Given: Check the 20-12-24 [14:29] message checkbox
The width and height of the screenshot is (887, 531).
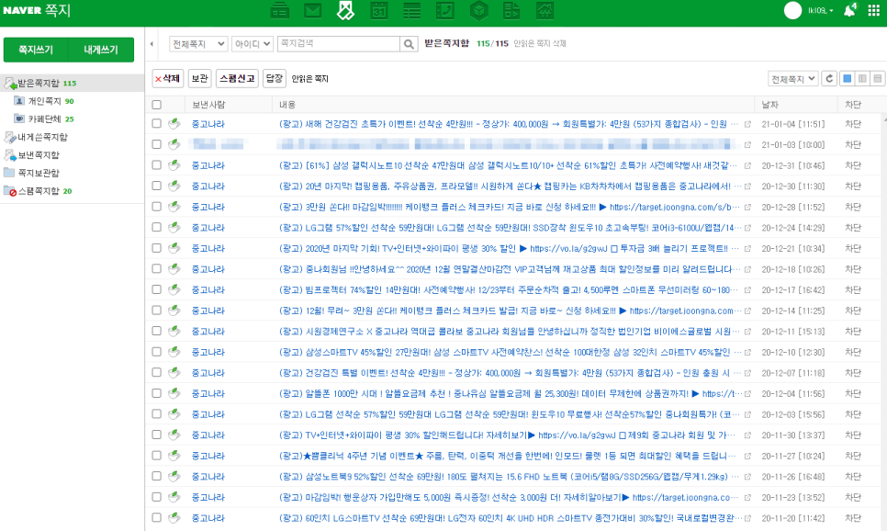Looking at the screenshot, I should (157, 227).
